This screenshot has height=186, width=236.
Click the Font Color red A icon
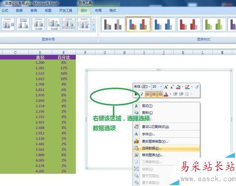click(x=166, y=94)
